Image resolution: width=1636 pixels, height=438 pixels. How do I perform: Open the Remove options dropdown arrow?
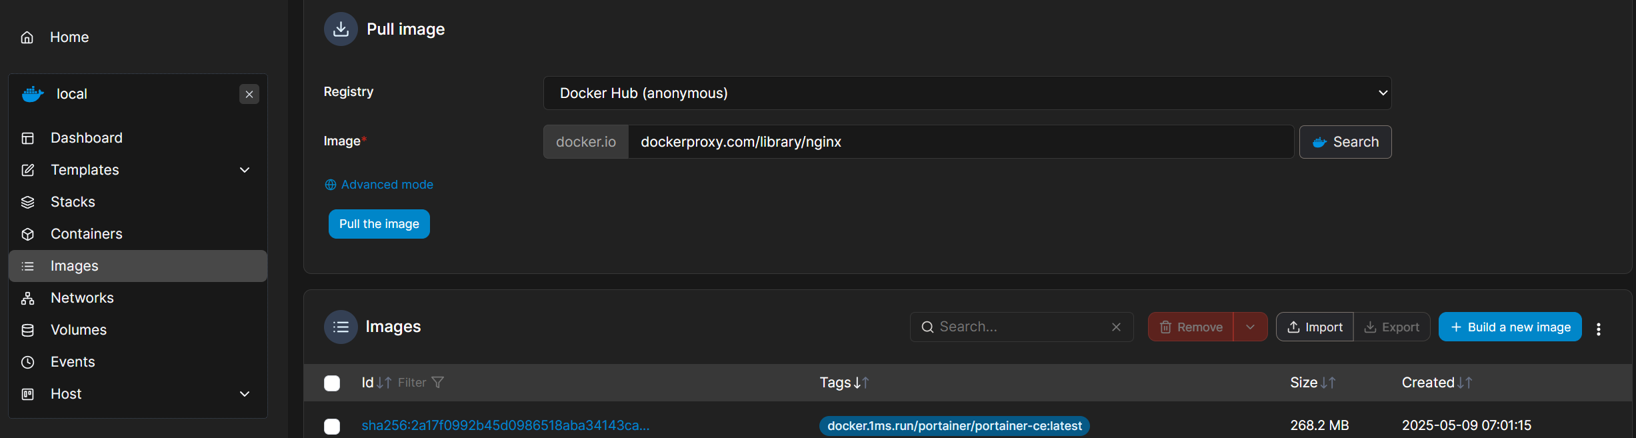coord(1251,327)
